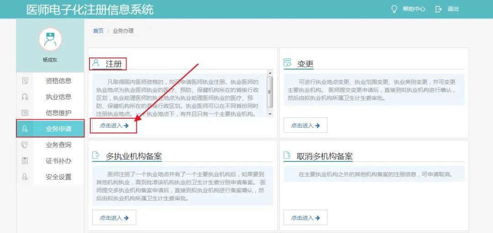Click scroll-down arrow in 注册 description box
The image size is (493, 233).
point(270,114)
